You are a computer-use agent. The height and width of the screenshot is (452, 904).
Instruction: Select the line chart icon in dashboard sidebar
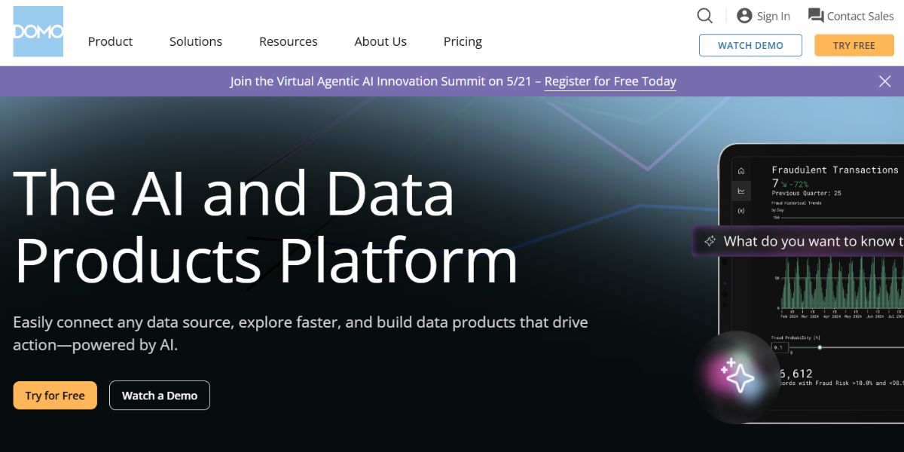pos(741,191)
